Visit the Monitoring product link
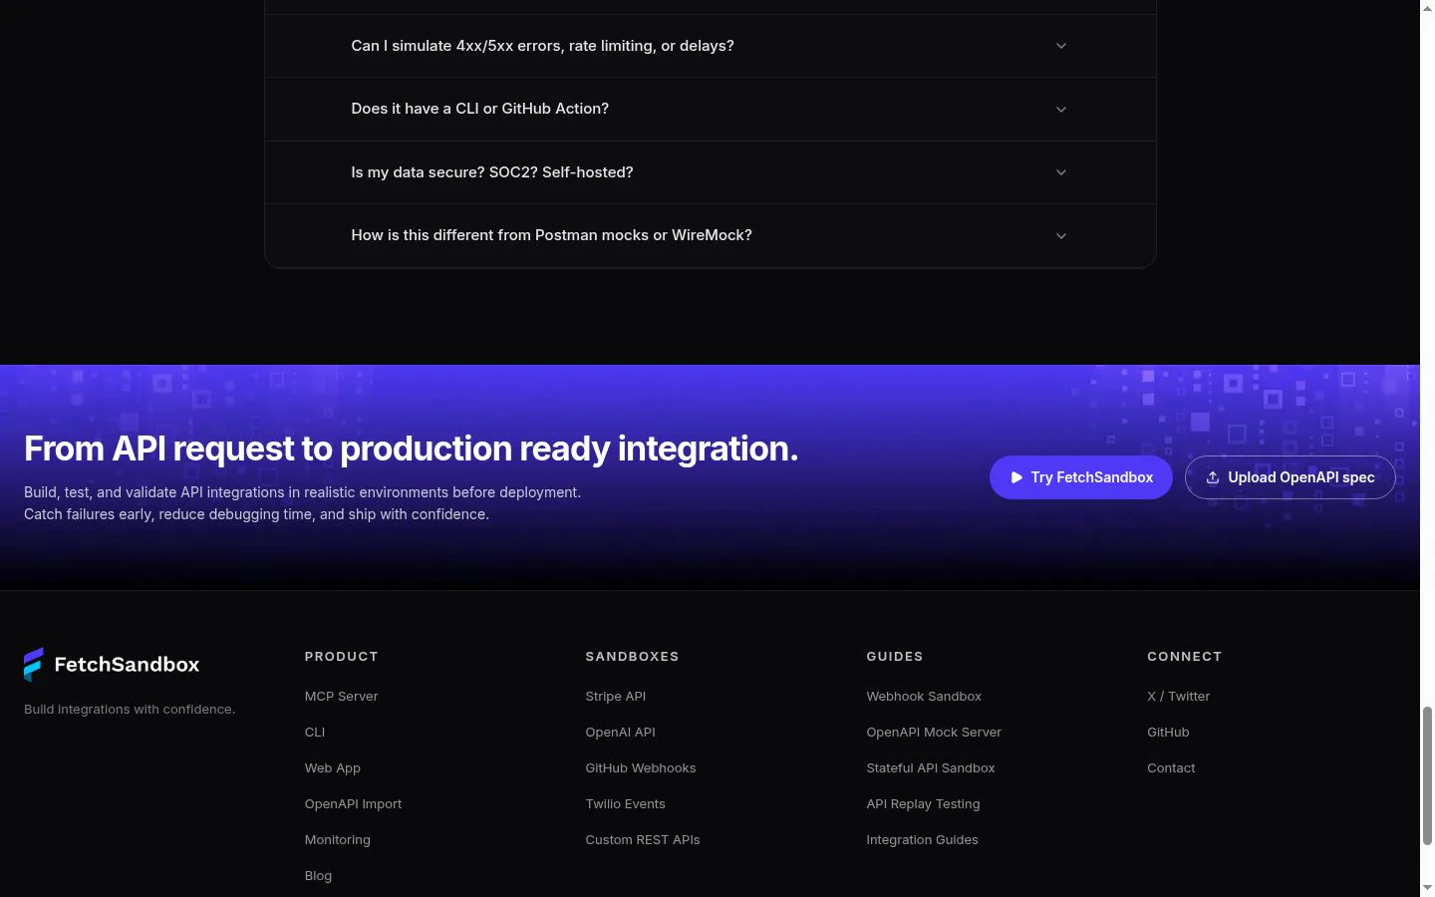1435x897 pixels. click(x=338, y=840)
